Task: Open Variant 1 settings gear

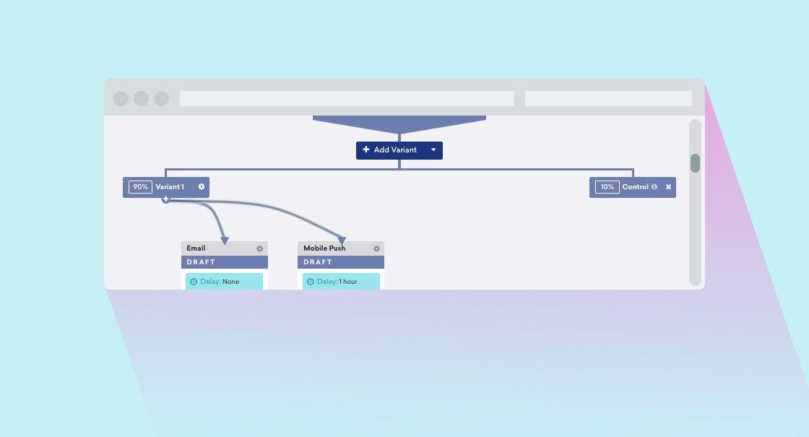Action: (202, 187)
